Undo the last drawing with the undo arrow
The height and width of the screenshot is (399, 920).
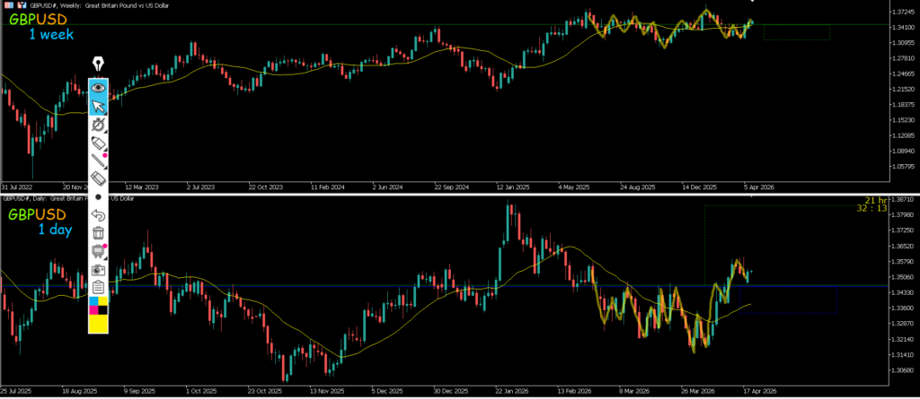point(99,215)
